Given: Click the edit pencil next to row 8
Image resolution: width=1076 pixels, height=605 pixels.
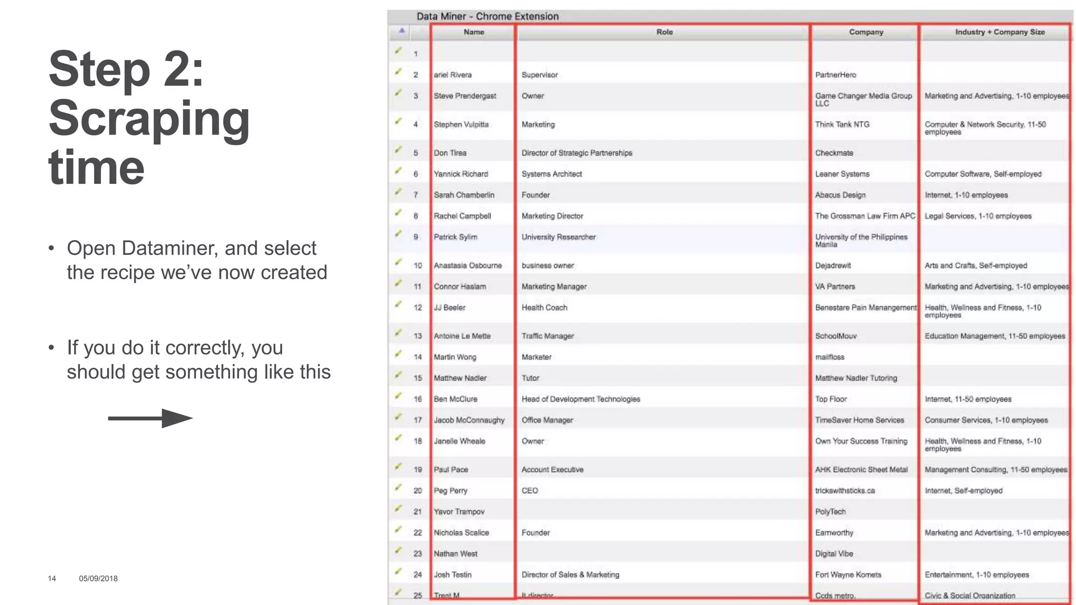Looking at the screenshot, I should (399, 213).
